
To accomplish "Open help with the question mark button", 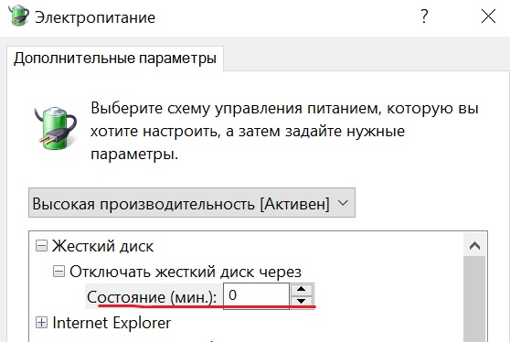I will coord(424,16).
